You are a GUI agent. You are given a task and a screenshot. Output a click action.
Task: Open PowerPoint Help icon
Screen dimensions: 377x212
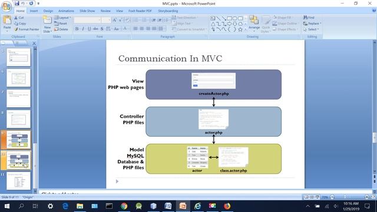tap(374, 11)
